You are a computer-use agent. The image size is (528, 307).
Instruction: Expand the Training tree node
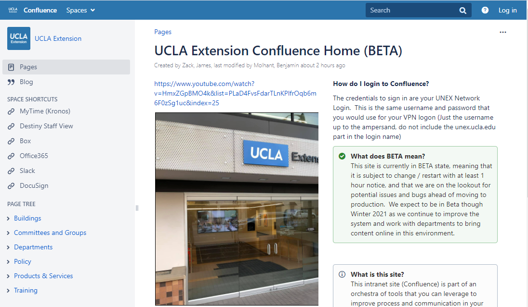pos(8,291)
